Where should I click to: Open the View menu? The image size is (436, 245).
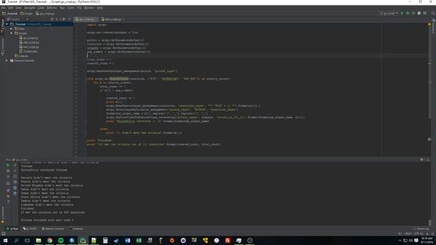pyautogui.click(x=18, y=8)
